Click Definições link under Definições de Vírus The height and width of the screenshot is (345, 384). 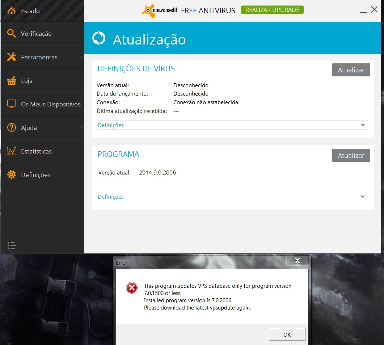click(x=111, y=125)
